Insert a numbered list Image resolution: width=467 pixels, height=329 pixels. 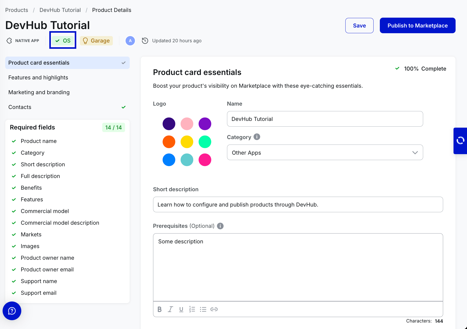[x=192, y=309]
